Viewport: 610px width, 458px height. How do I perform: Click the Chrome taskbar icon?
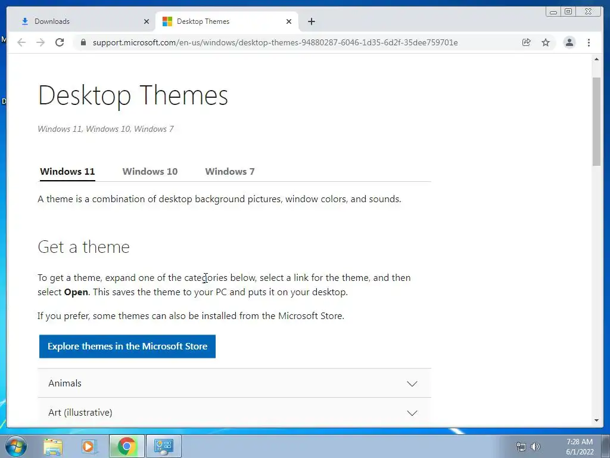(x=126, y=446)
